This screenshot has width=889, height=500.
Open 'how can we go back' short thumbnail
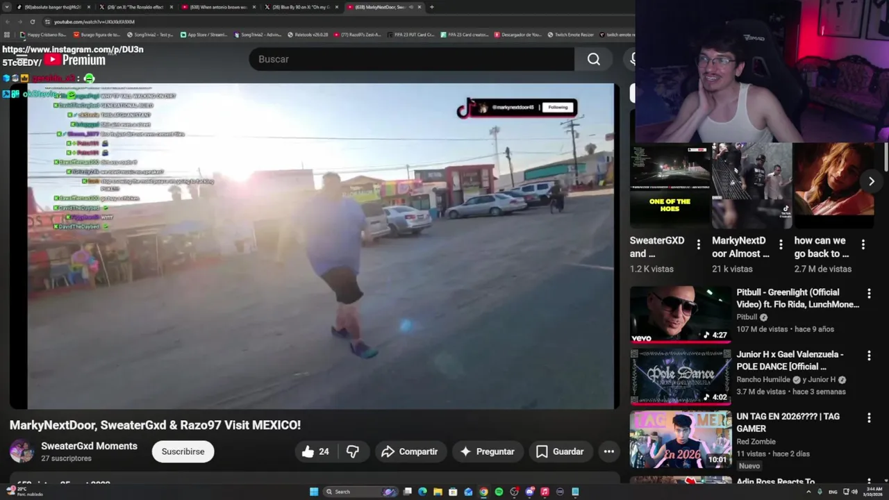834,185
